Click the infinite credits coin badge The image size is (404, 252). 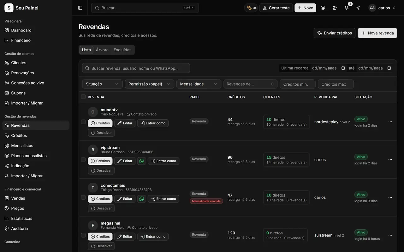[x=252, y=8]
